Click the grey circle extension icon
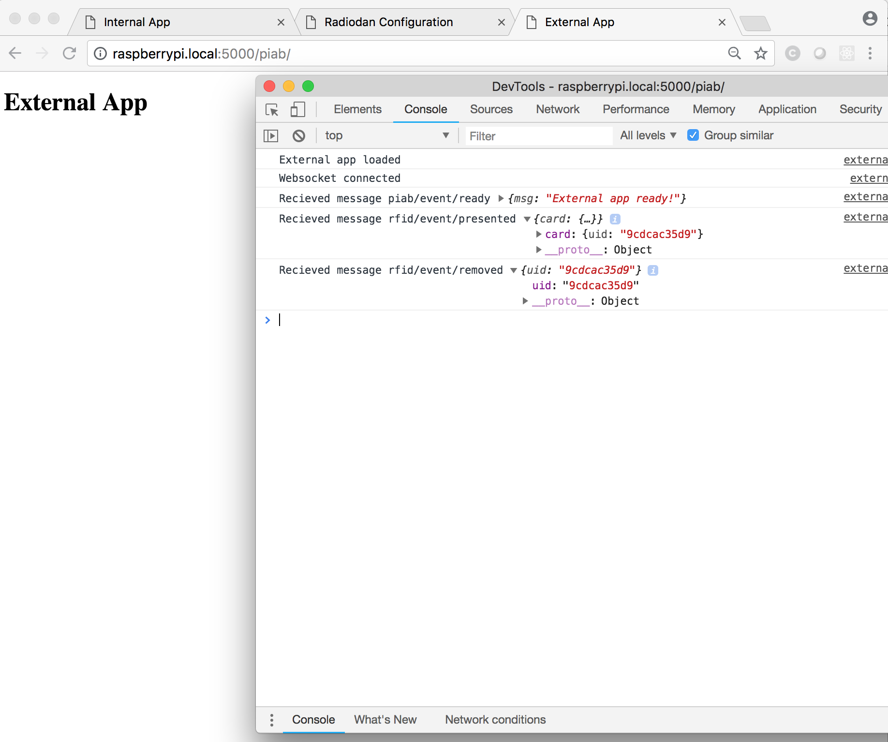Viewport: 888px width, 742px height. click(x=819, y=53)
